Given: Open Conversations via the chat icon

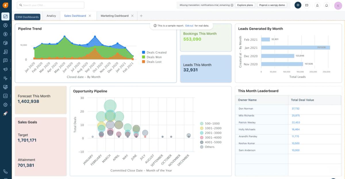Looking at the screenshot, I should point(5,61).
